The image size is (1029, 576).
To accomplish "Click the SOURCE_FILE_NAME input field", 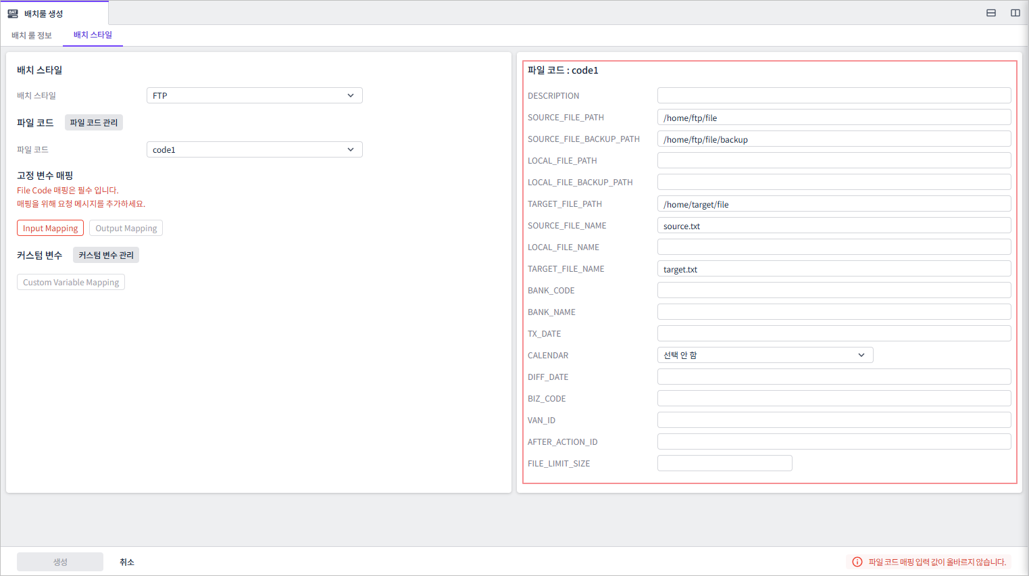I will coord(834,225).
